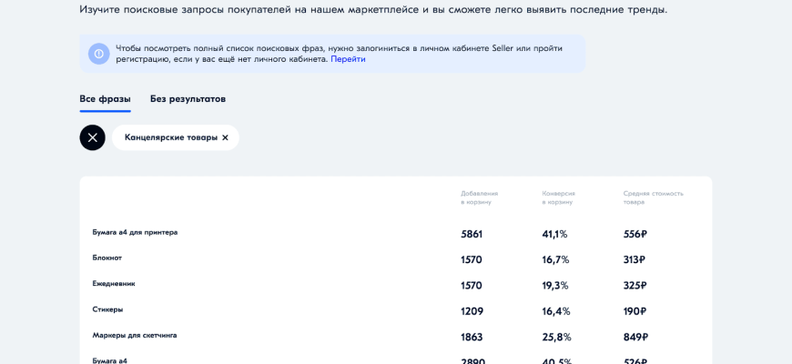The width and height of the screenshot is (792, 364).
Task: Select the Бумага а4 для принтера phrase
Action: [x=135, y=232]
